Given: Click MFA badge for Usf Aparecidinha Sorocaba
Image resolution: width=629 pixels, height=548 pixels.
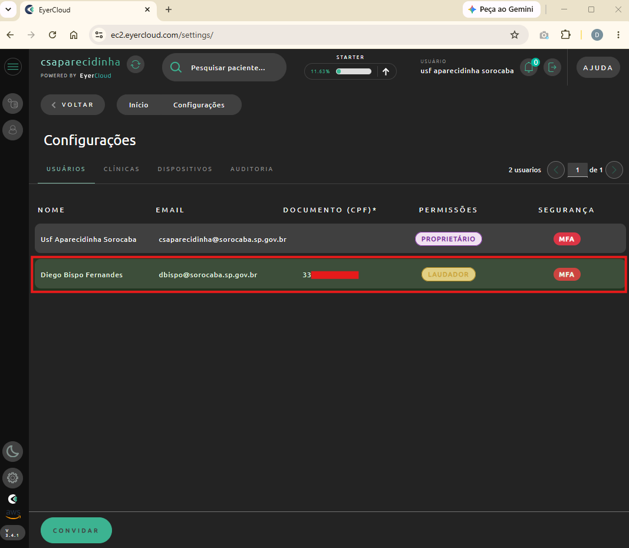Looking at the screenshot, I should coord(567,239).
